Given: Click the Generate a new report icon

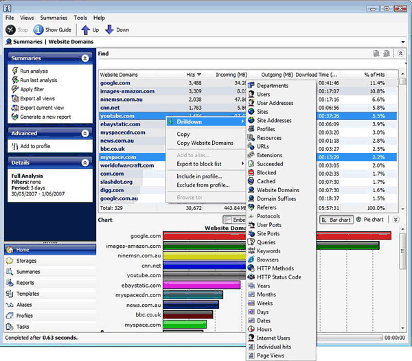Looking at the screenshot, I should [15, 117].
